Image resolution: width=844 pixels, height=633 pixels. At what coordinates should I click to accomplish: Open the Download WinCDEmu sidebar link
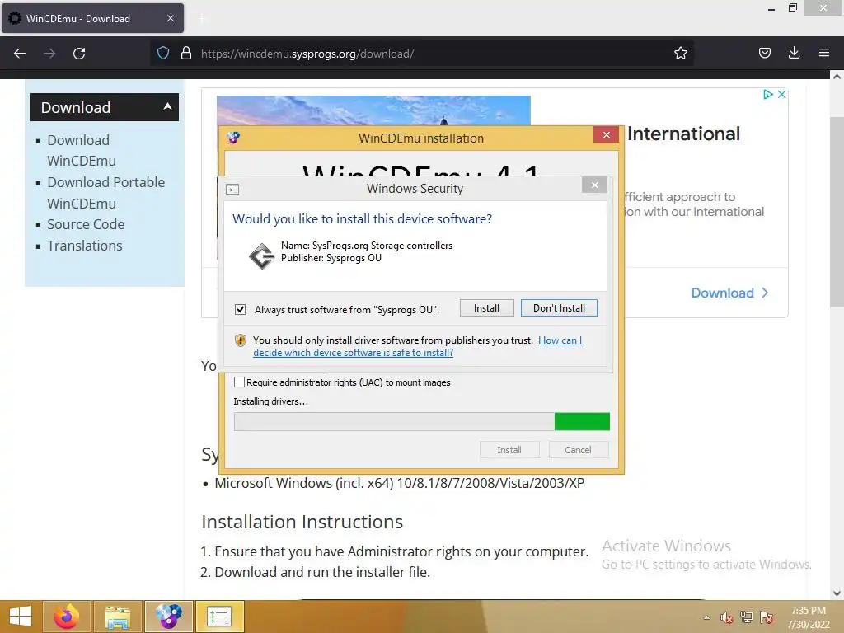pyautogui.click(x=82, y=150)
